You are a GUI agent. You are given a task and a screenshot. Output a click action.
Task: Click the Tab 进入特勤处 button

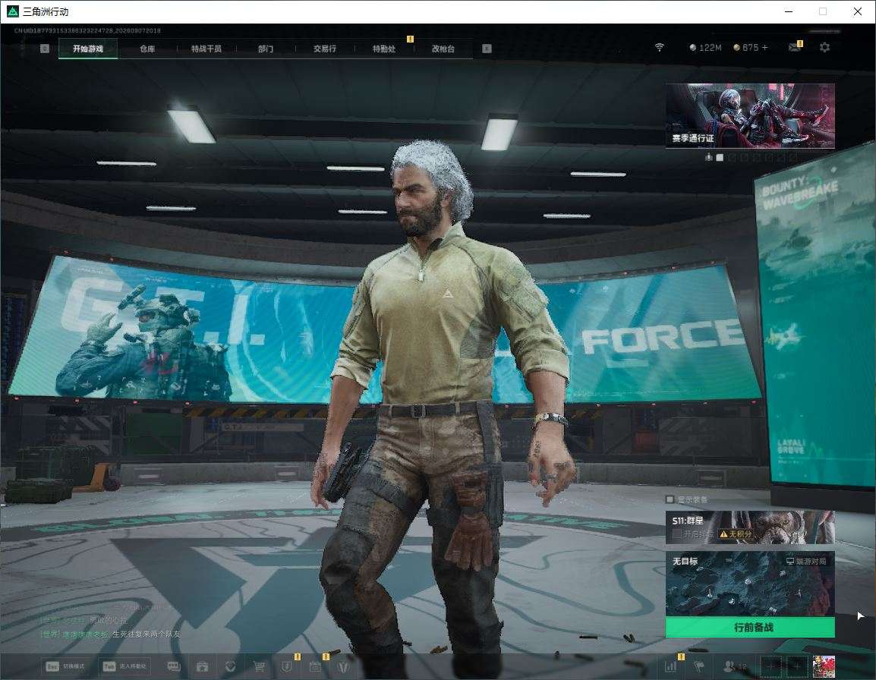tap(125, 666)
